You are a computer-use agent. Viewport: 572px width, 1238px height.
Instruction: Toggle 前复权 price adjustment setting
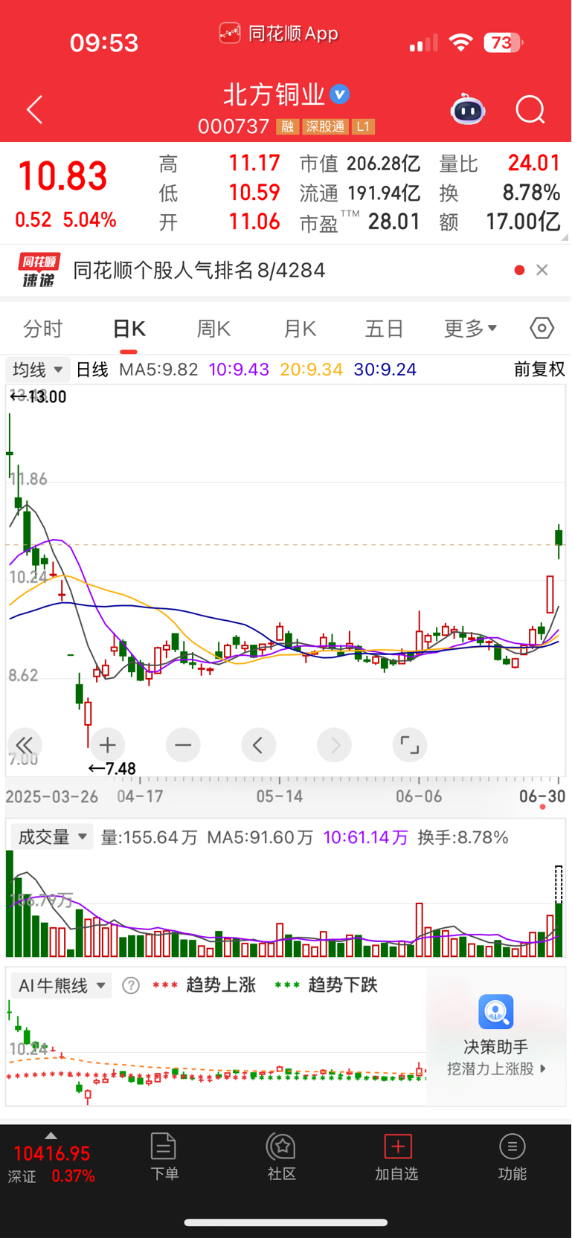(x=539, y=370)
